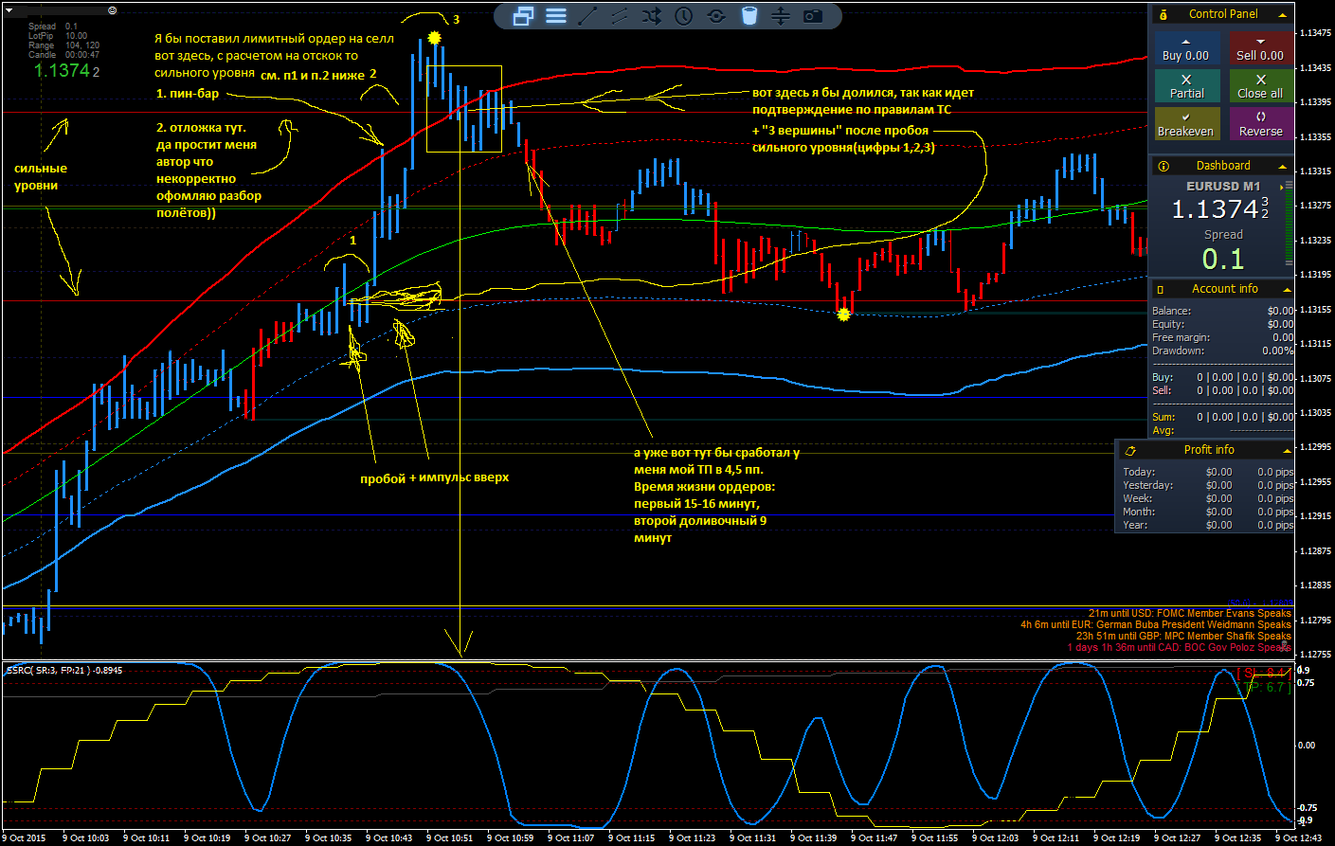Image resolution: width=1335 pixels, height=846 pixels.
Task: Click the yellow sun marker at chart top
Action: (434, 38)
